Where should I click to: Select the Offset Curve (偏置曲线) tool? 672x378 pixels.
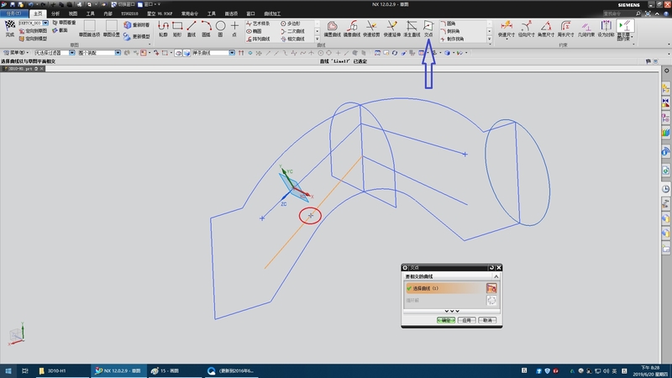[332, 29]
